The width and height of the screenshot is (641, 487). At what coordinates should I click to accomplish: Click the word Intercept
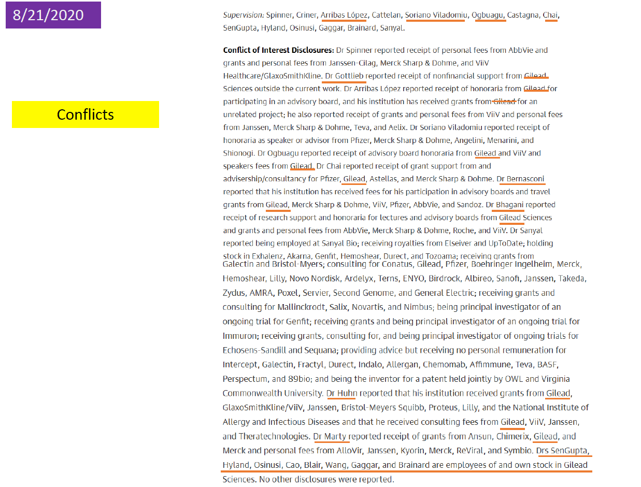point(240,365)
